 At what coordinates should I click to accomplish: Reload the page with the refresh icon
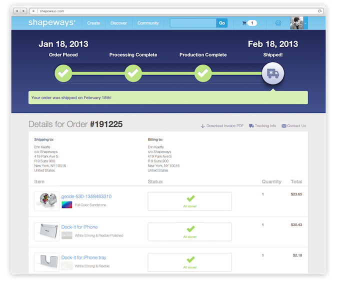click(x=320, y=11)
